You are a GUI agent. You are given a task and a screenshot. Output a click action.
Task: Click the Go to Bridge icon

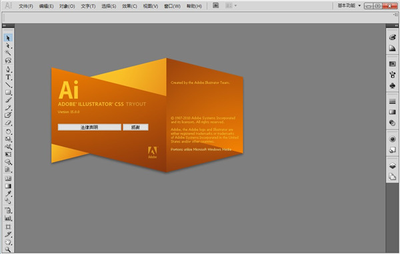216,5
